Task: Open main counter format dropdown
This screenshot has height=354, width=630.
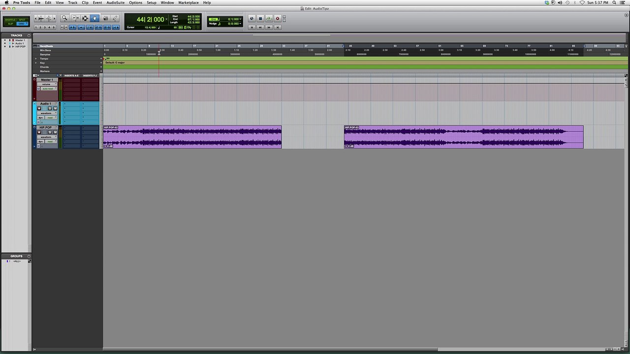Action: pyautogui.click(x=167, y=20)
